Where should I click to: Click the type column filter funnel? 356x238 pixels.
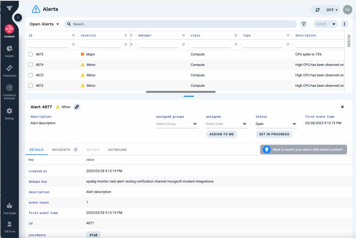288,44
